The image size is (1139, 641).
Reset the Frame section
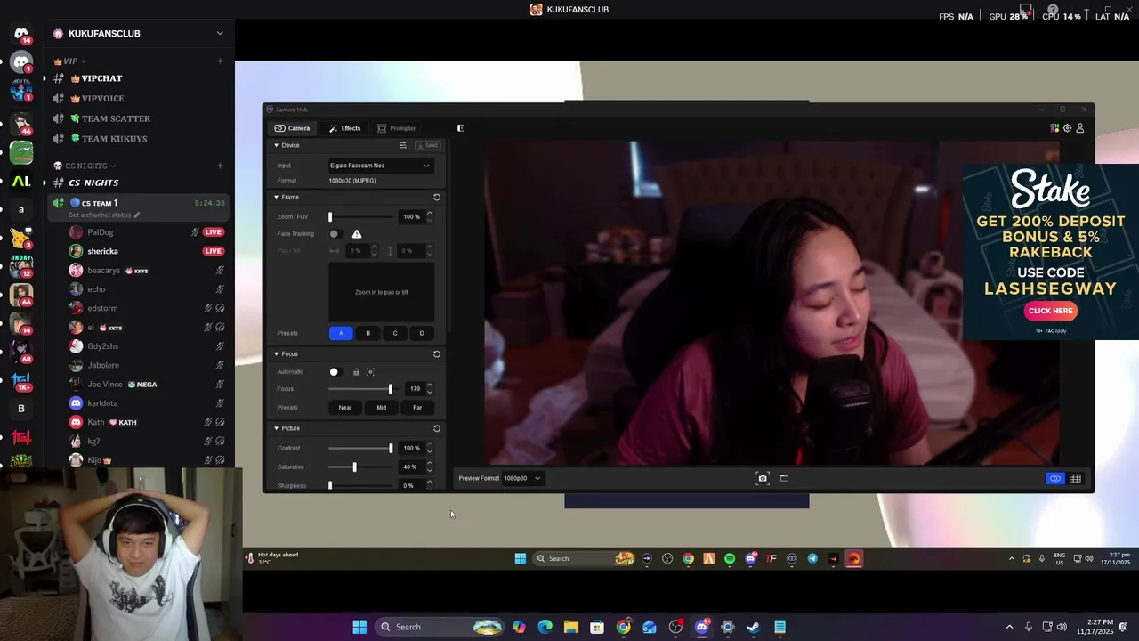click(437, 197)
